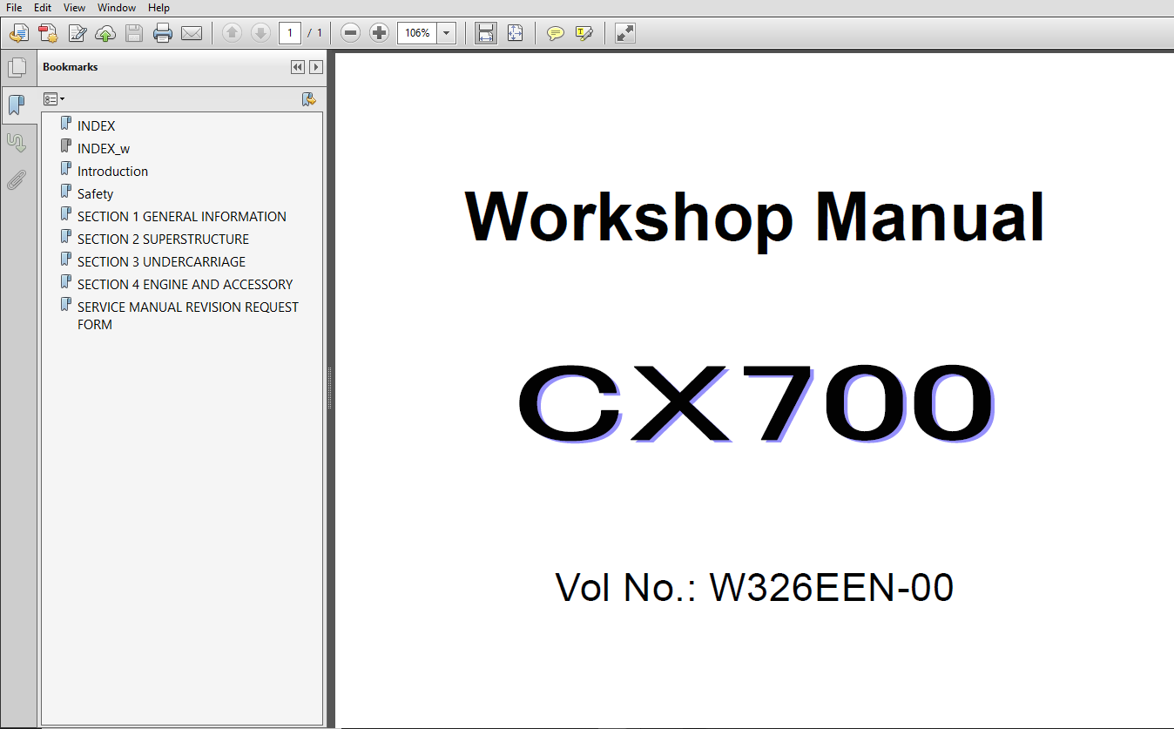Image resolution: width=1174 pixels, height=729 pixels.
Task: Collapse the Bookmarks panel double-arrow
Action: [298, 67]
